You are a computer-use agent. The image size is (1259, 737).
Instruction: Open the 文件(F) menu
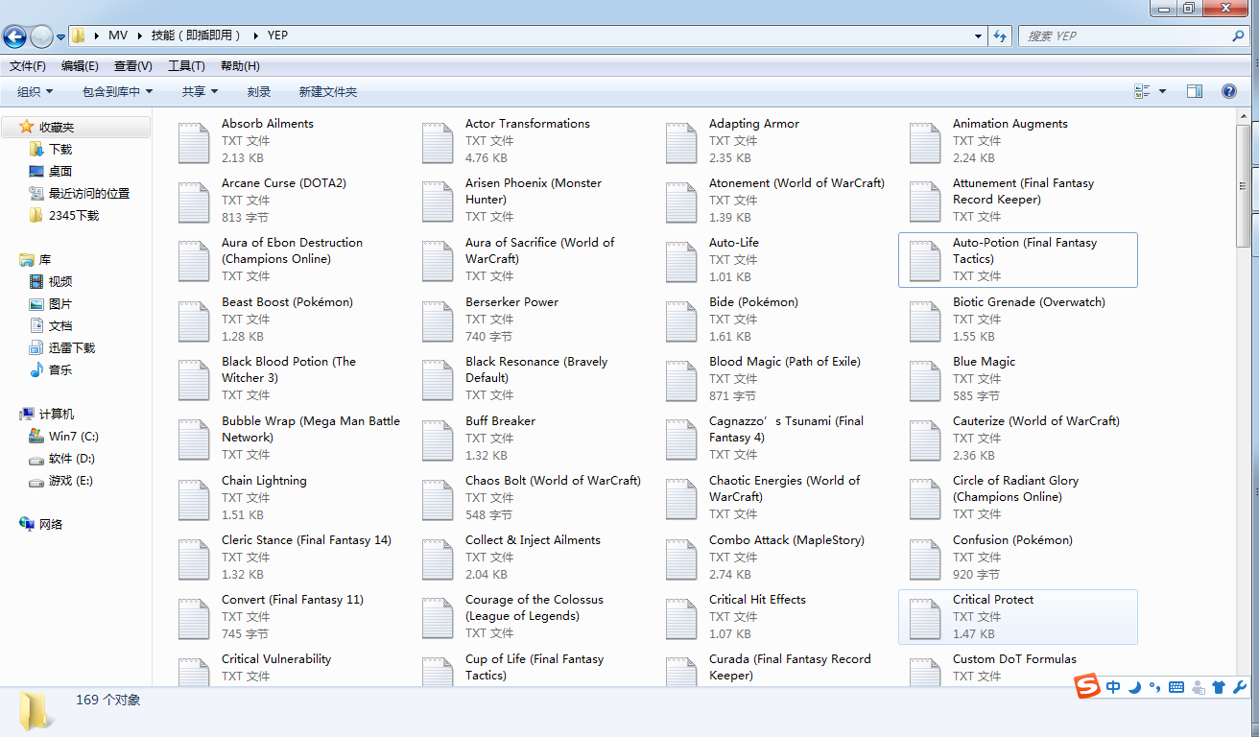28,66
